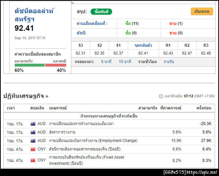Click the เวลา column header
219x176 pixels.
point(11,108)
